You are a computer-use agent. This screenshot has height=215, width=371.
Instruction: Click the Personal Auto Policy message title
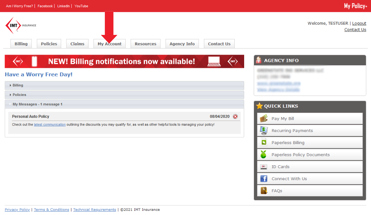point(30,116)
